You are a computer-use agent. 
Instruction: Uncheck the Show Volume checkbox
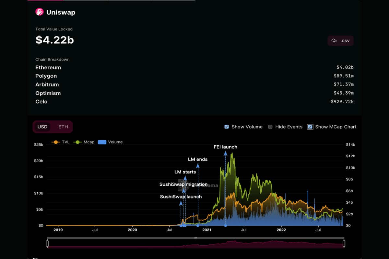227,127
